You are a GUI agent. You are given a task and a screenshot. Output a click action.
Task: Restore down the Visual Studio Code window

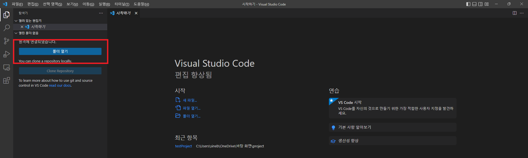(509, 4)
